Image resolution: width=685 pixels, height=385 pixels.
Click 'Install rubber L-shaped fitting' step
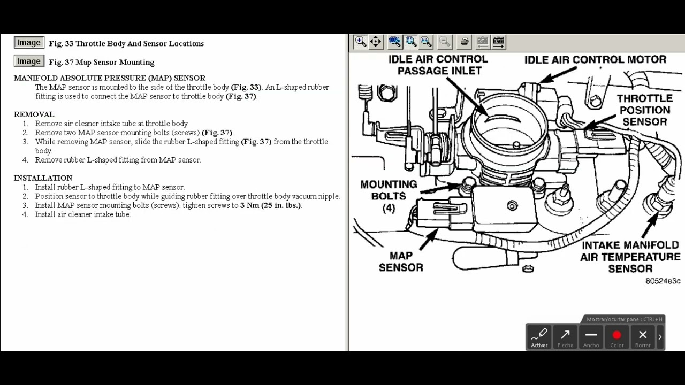pos(110,187)
